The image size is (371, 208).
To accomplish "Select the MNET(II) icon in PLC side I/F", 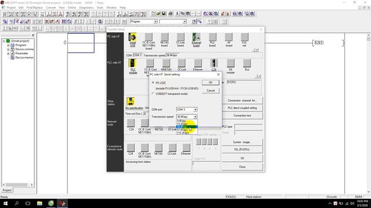I will 166,63.
